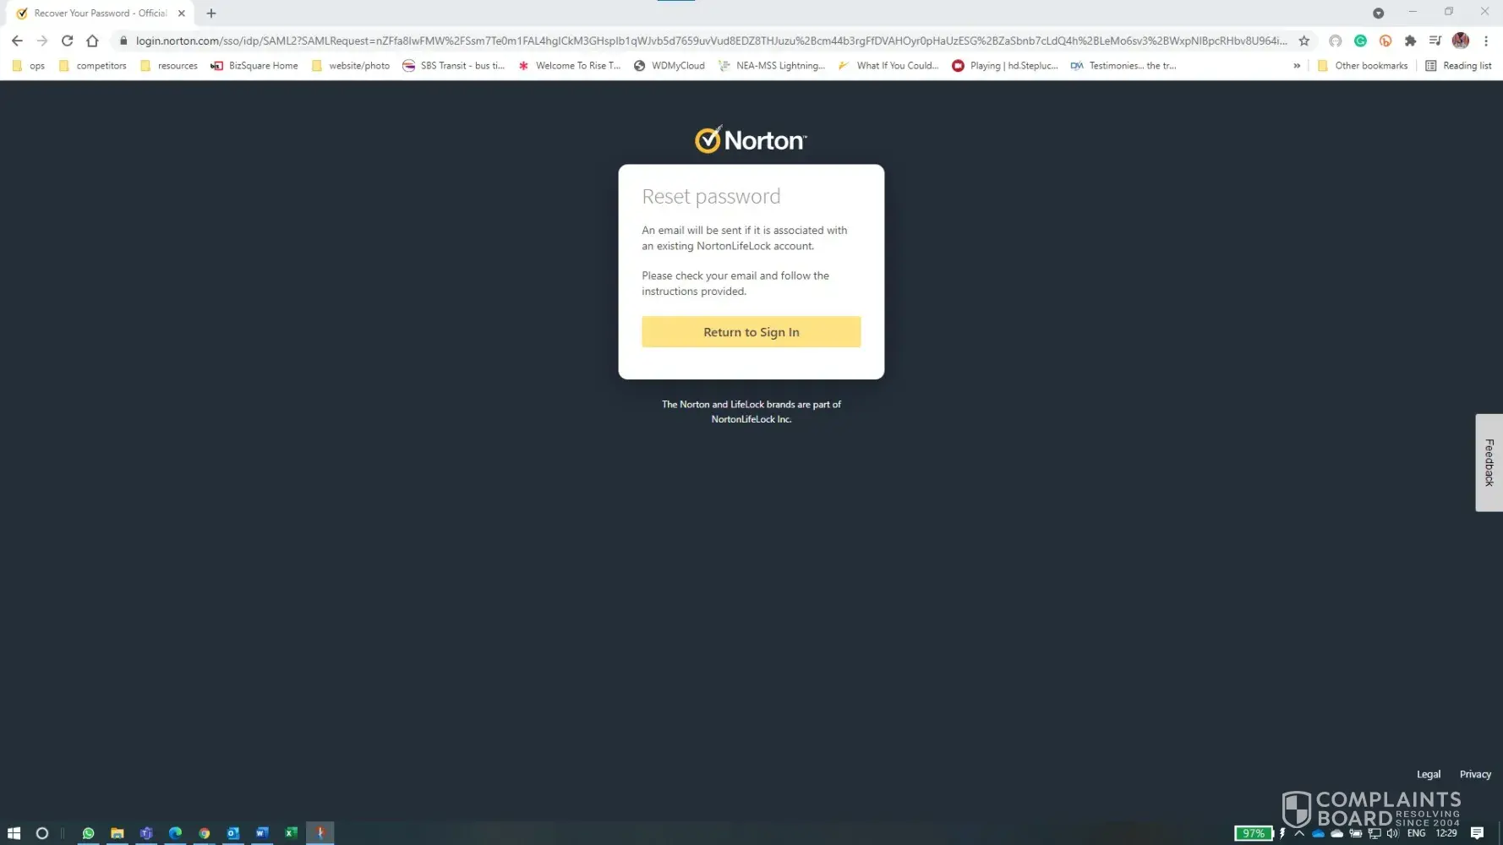The width and height of the screenshot is (1503, 845).
Task: Open the Playing hd.Stepluc bookmark
Action: click(x=1005, y=65)
